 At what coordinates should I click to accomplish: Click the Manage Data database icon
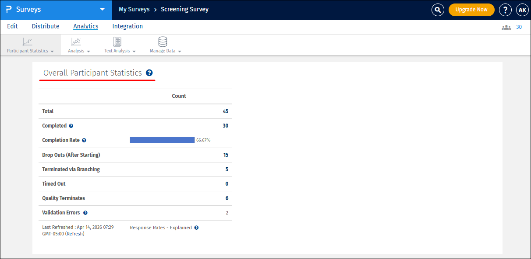pyautogui.click(x=163, y=42)
